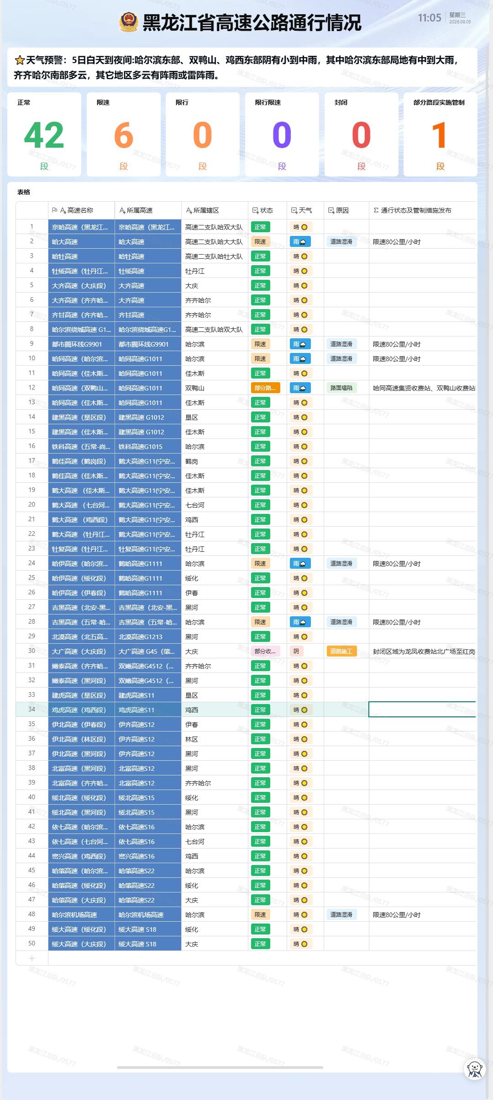Open the 限速 6段 summary card
This screenshot has width=493, height=1100.
(x=124, y=134)
